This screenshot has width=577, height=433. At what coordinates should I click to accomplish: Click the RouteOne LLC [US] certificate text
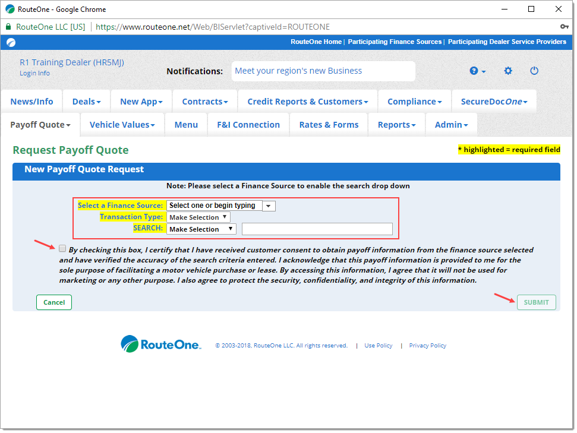[x=51, y=27]
